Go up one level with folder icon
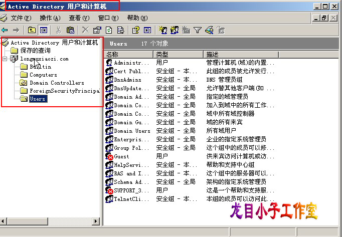 click(x=32, y=30)
